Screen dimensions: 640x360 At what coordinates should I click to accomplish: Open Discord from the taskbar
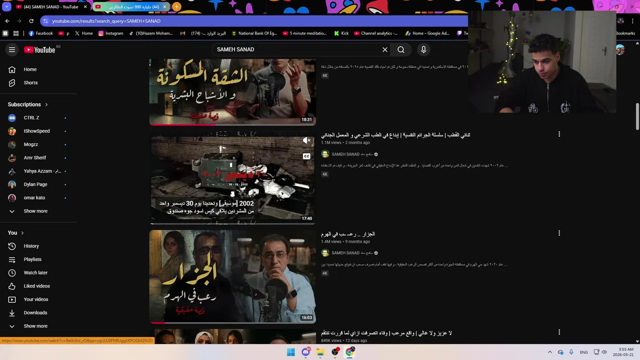[x=305, y=352]
